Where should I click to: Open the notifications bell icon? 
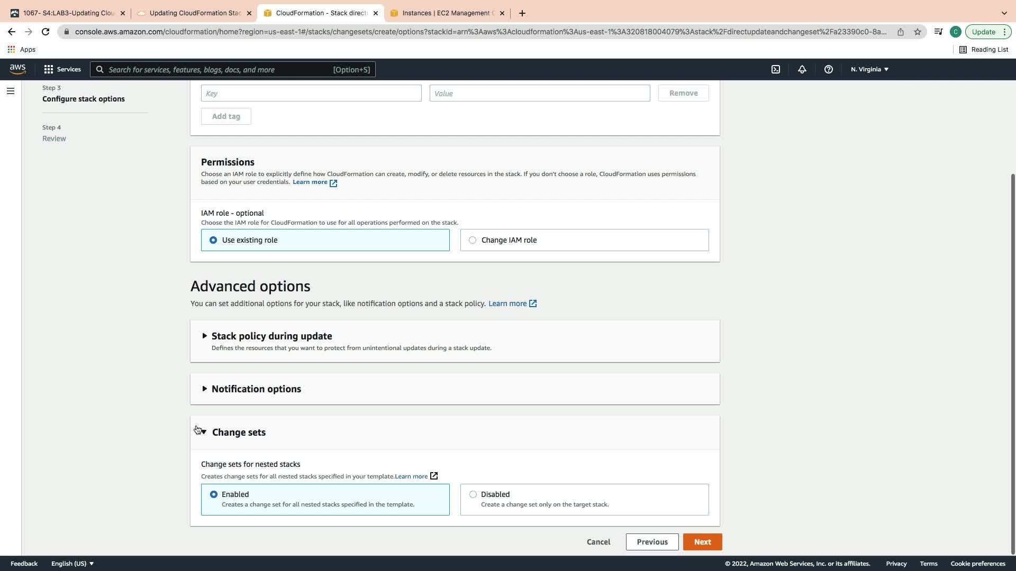pos(802,69)
